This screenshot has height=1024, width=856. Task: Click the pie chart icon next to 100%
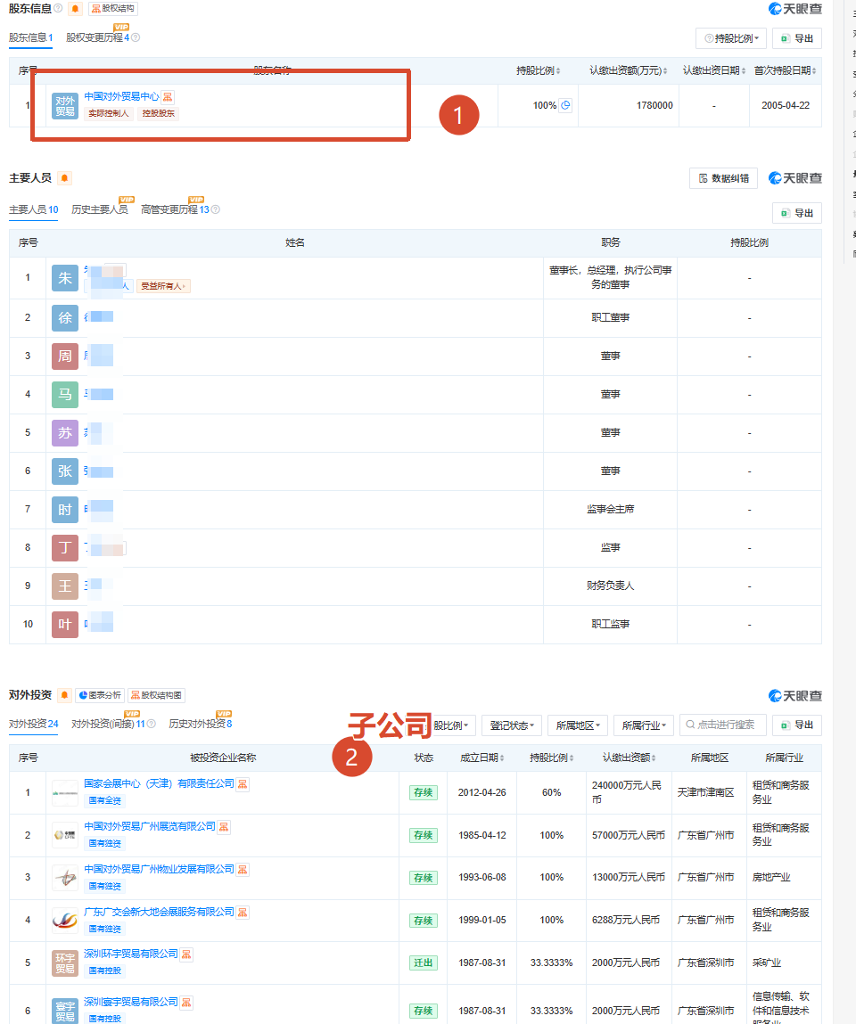(566, 105)
